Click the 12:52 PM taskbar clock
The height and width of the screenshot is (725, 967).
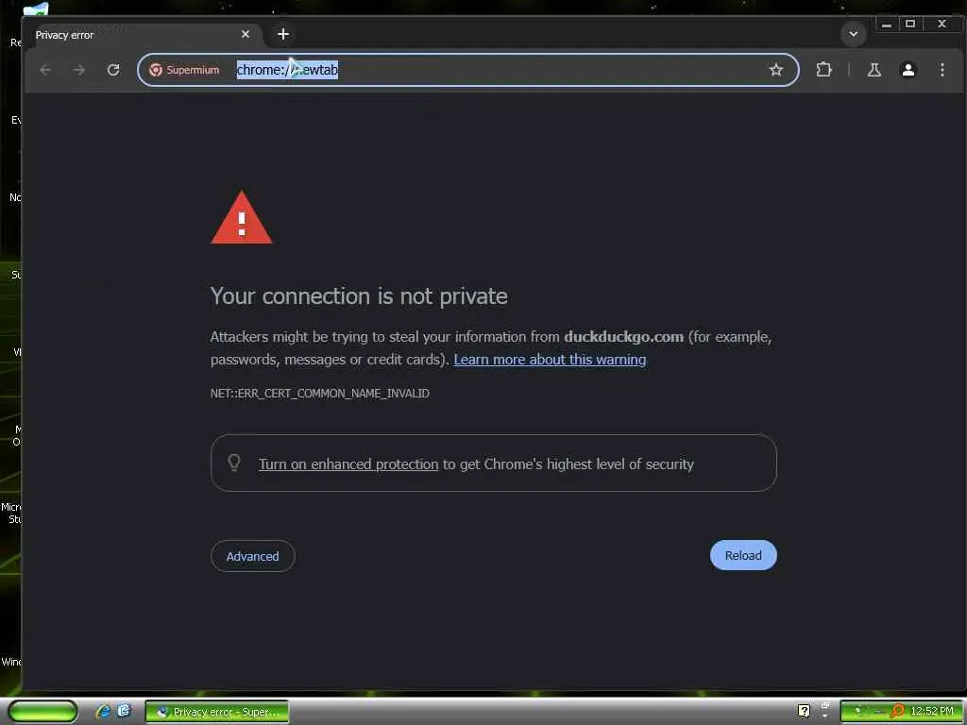932,712
